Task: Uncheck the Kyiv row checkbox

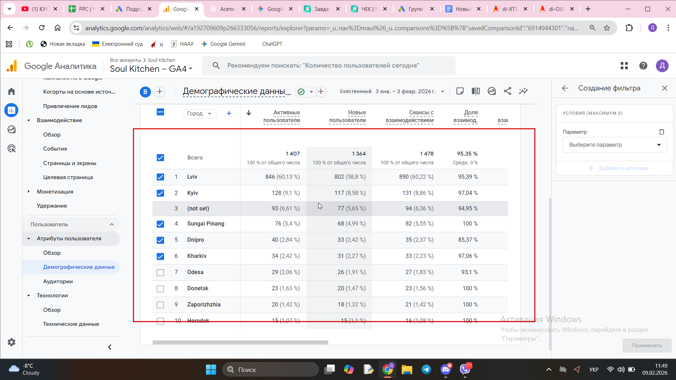Action: point(160,193)
